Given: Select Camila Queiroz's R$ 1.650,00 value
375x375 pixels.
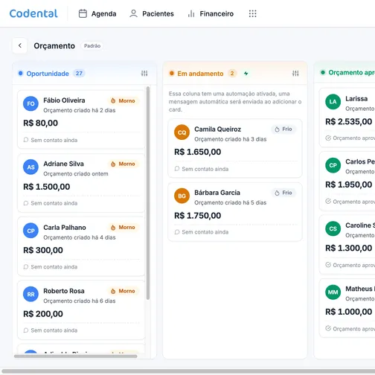Looking at the screenshot, I should click(x=198, y=152).
